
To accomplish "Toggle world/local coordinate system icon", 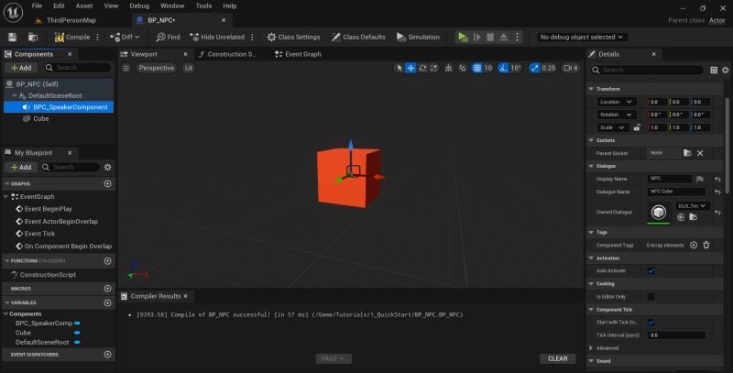I will click(449, 68).
